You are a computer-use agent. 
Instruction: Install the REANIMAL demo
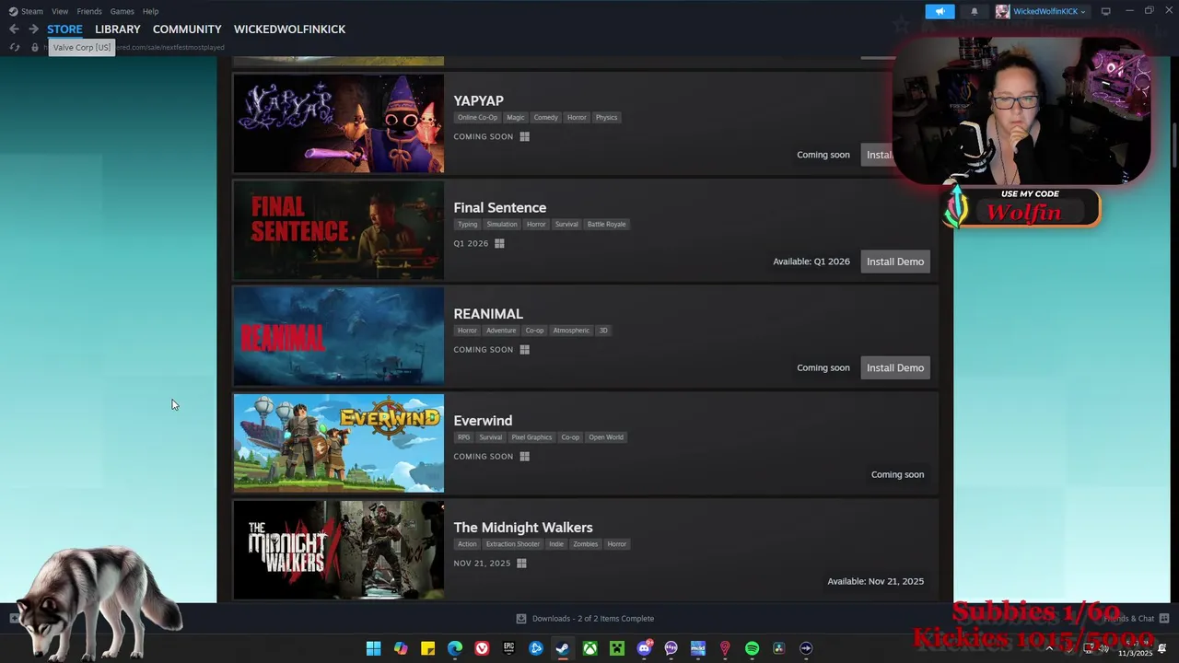pyautogui.click(x=895, y=367)
